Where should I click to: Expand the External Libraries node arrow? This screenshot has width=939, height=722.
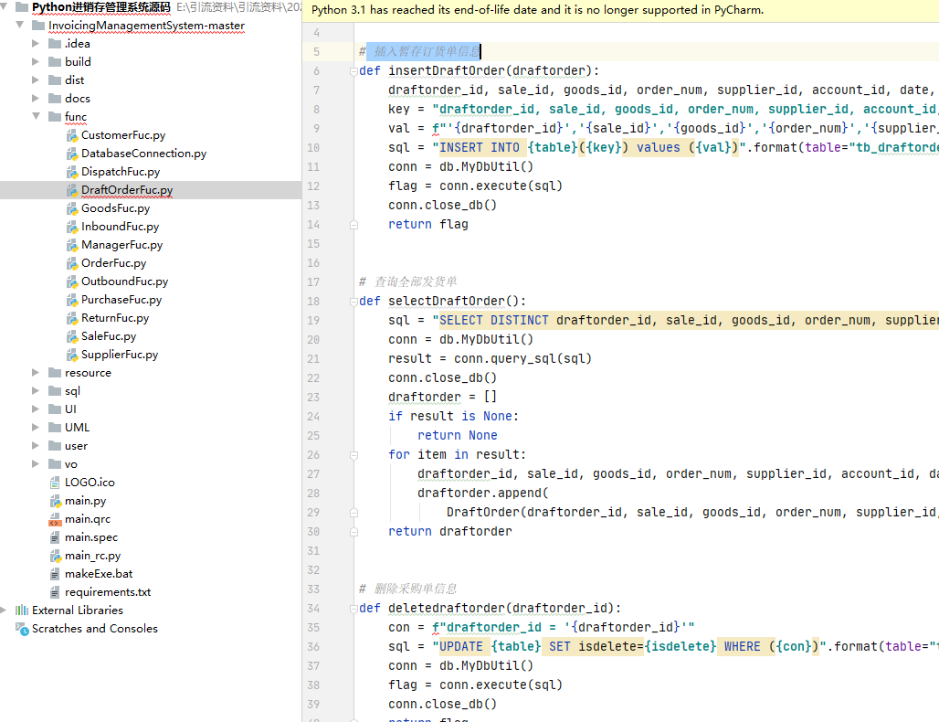click(4, 610)
